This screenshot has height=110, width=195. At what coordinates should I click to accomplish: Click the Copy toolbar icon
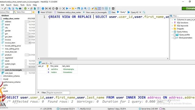click(9, 9)
